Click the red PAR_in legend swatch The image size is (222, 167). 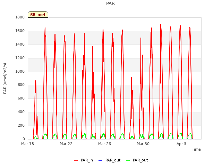(76, 161)
